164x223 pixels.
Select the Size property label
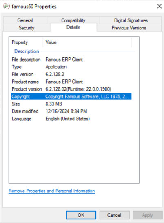tap(16, 104)
